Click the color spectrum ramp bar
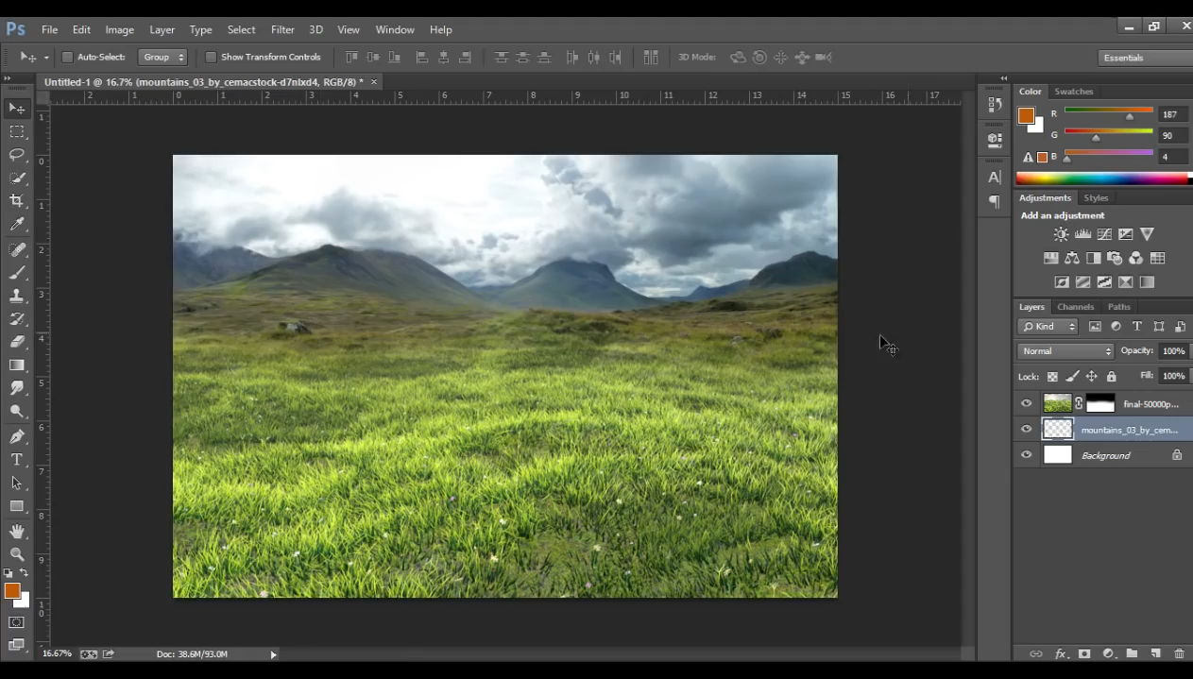Viewport: 1193px width, 679px height. tap(1101, 178)
